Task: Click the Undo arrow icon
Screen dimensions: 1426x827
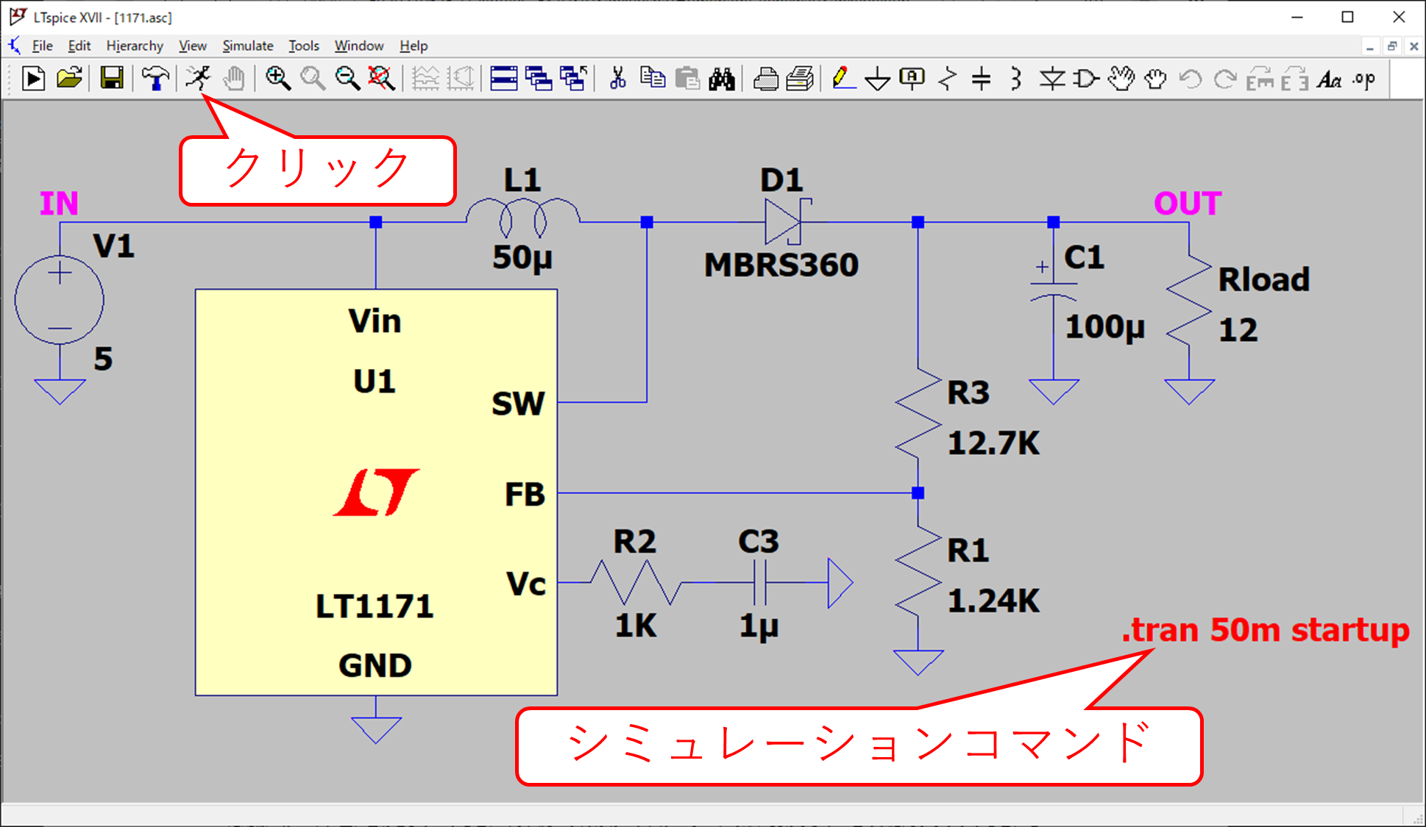Action: click(1191, 78)
